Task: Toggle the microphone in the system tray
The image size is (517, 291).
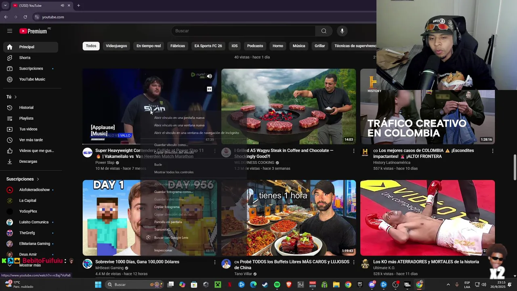Action: (x=457, y=285)
